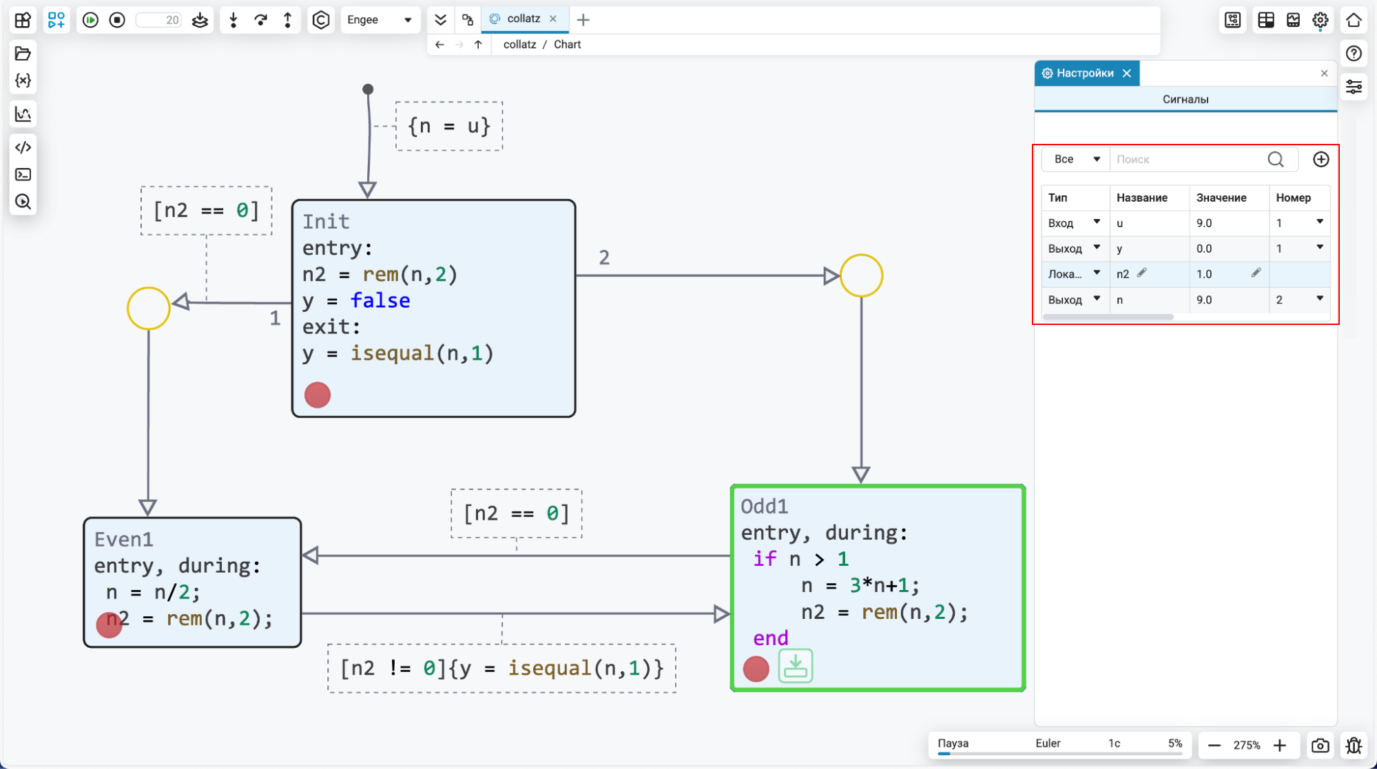Open the graphs chart panel icon
The height and width of the screenshot is (769, 1377).
pos(23,114)
